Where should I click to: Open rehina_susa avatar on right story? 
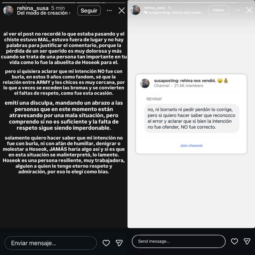click(x=136, y=10)
